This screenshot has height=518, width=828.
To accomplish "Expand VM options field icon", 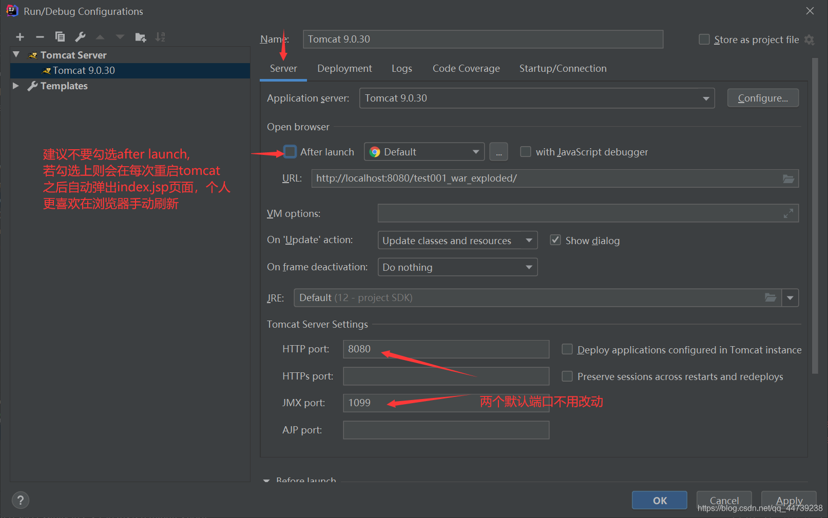I will (x=788, y=213).
